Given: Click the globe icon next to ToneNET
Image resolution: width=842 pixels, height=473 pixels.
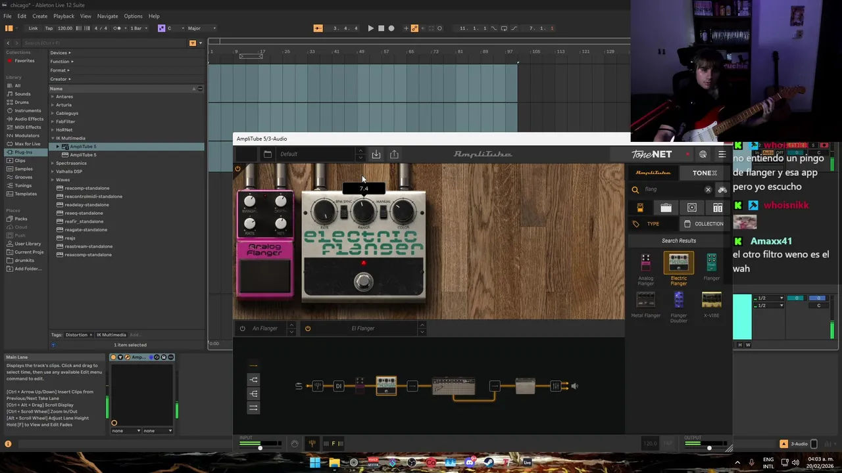Looking at the screenshot, I should click(x=703, y=154).
